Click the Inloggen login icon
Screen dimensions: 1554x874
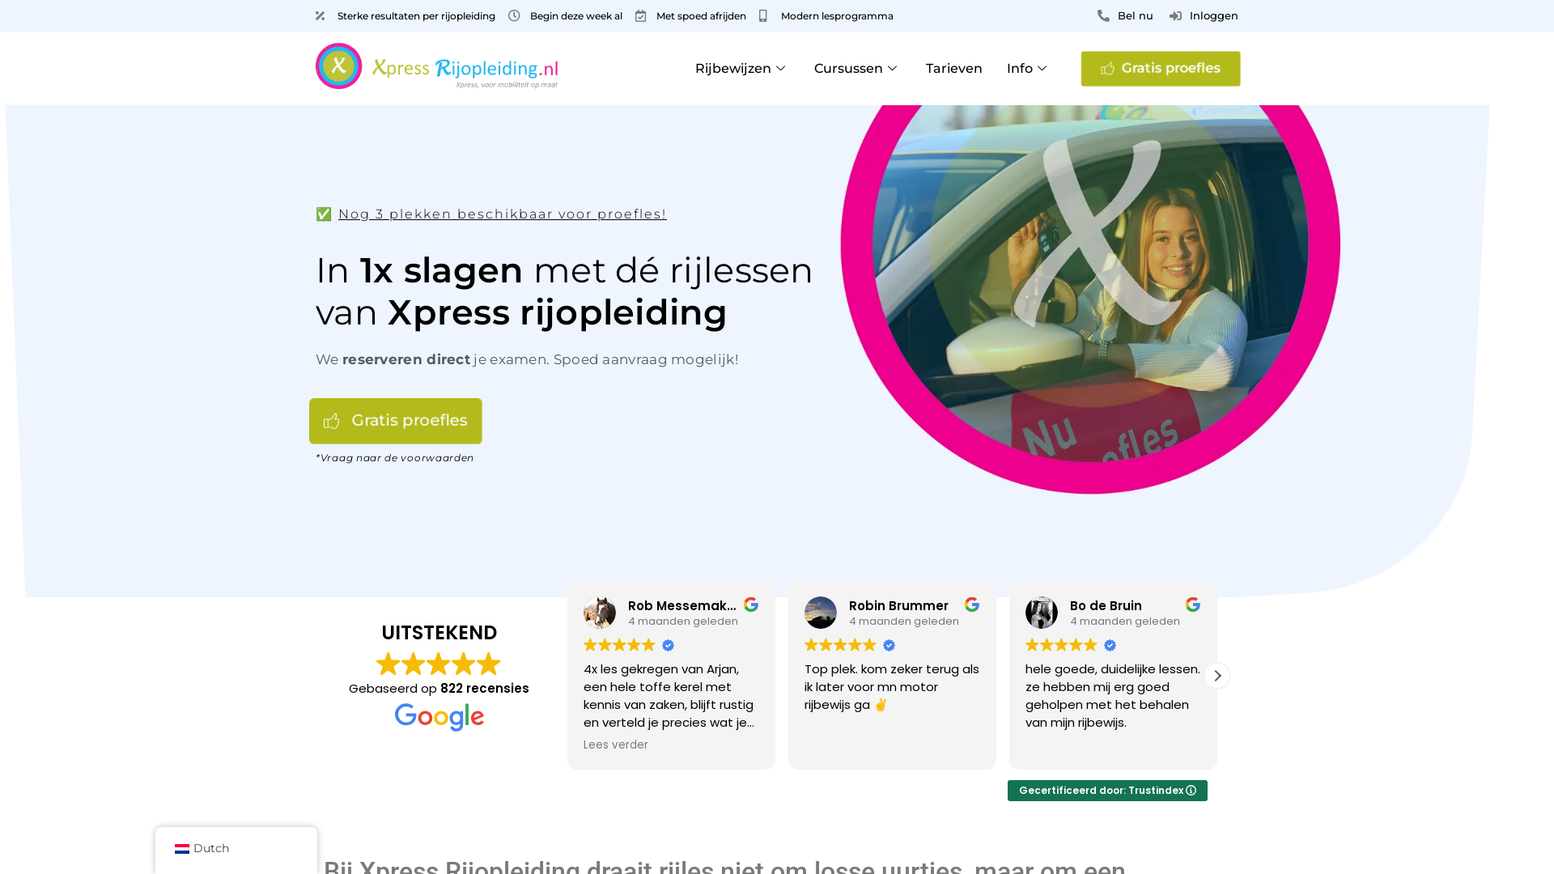point(1175,16)
